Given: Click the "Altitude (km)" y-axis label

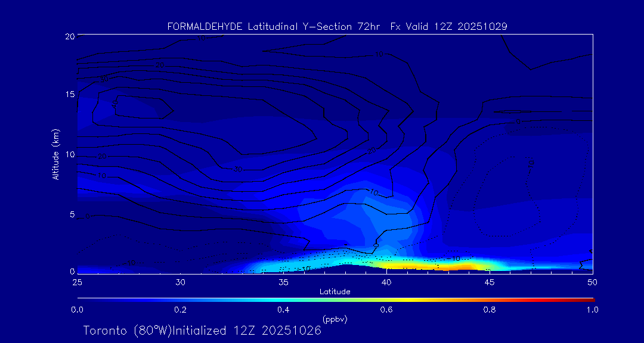Looking at the screenshot, I should [x=55, y=154].
